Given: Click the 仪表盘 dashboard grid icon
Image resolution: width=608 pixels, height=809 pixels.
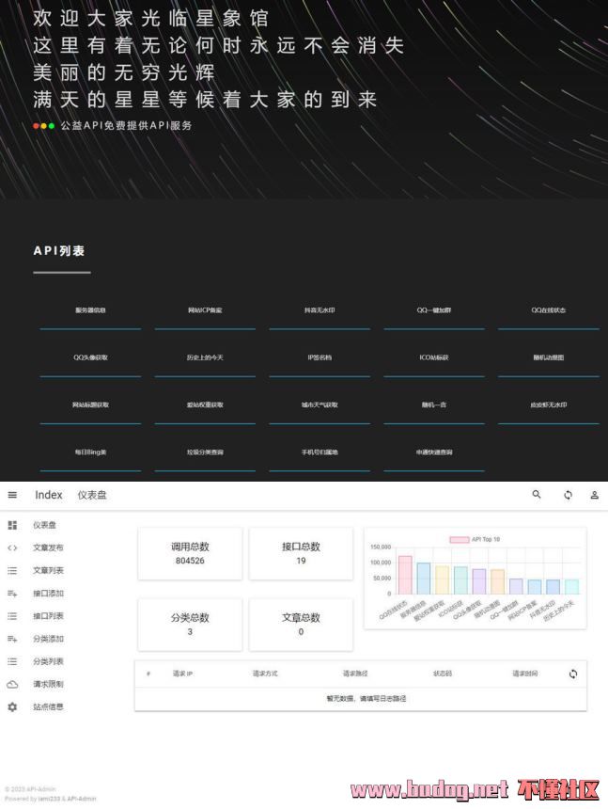Looking at the screenshot, I should [12, 525].
